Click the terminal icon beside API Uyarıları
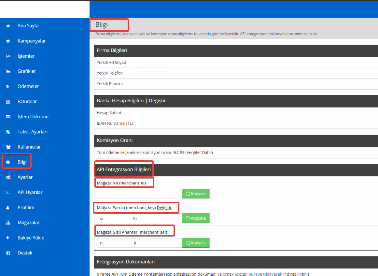Image resolution: width=378 pixels, height=276 pixels. tap(8, 193)
